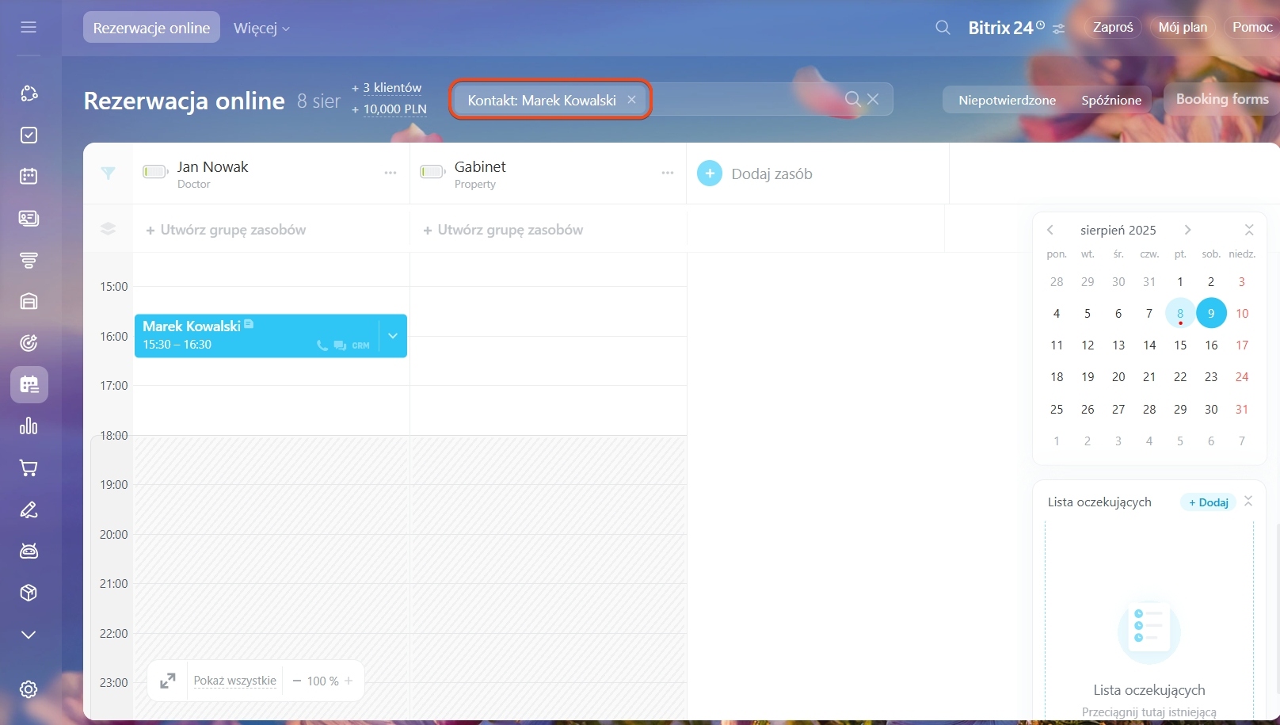Open the settings gear in sidebar
The height and width of the screenshot is (725, 1280).
(x=29, y=689)
